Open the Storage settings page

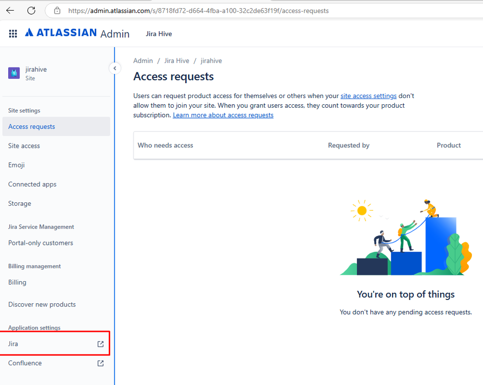[x=19, y=203]
